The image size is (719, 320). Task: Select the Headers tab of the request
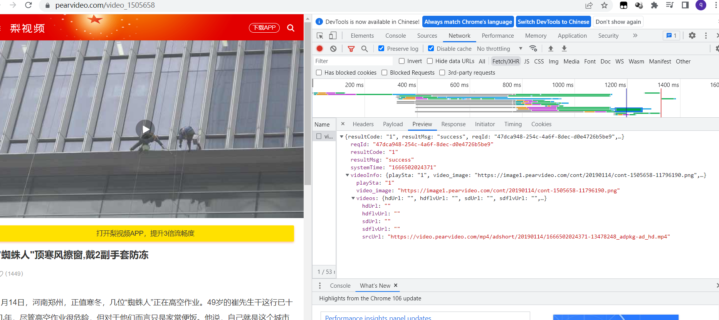[x=363, y=124]
